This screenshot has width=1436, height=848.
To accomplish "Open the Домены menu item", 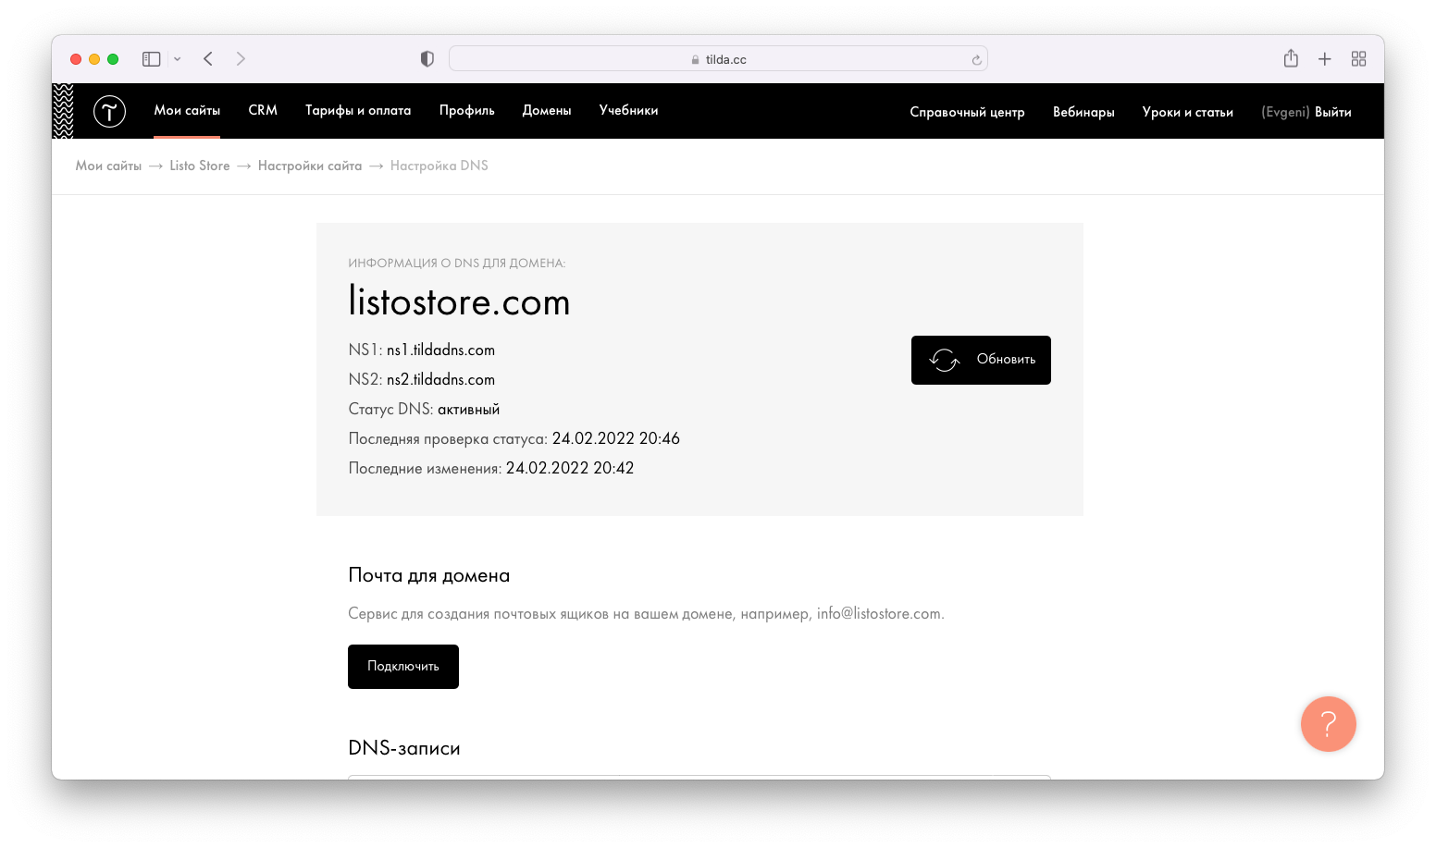I will click(547, 110).
